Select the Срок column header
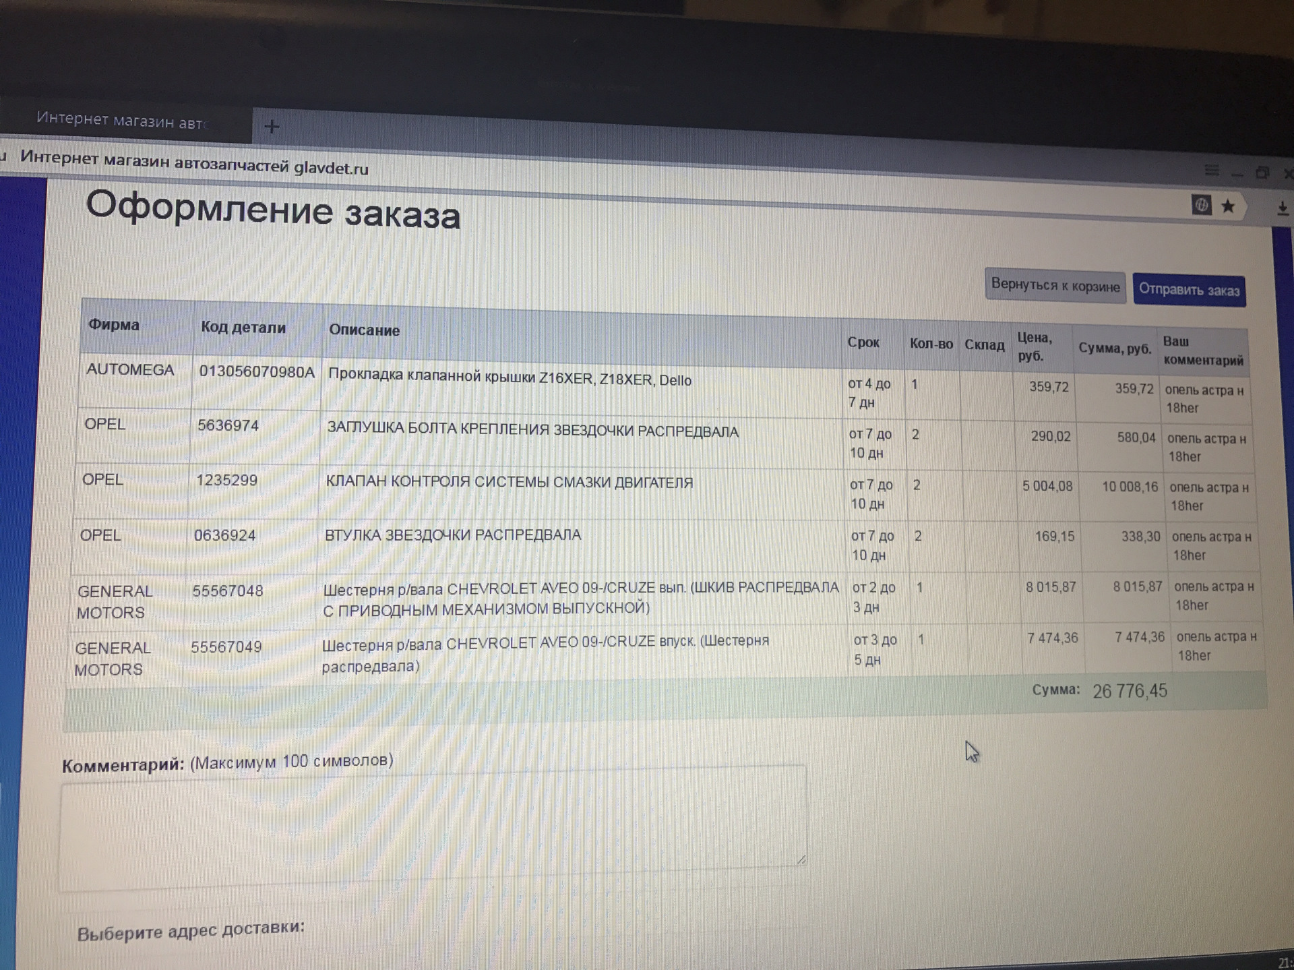Screen dimensions: 1294x970 tap(863, 342)
